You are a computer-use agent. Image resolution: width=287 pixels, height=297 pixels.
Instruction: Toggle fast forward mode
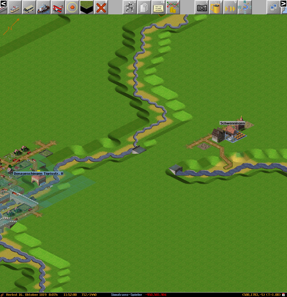230,7
